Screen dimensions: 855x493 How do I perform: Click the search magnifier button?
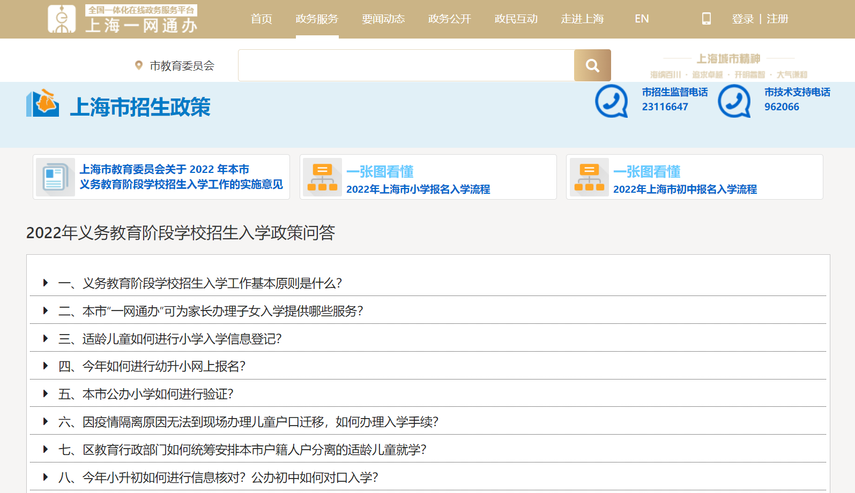coord(592,65)
